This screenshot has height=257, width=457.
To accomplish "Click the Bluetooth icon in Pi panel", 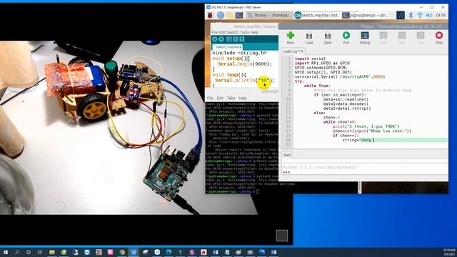I will (x=411, y=15).
